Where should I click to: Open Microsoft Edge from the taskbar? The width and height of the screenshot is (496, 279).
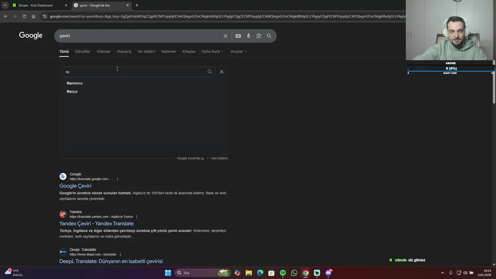260,273
